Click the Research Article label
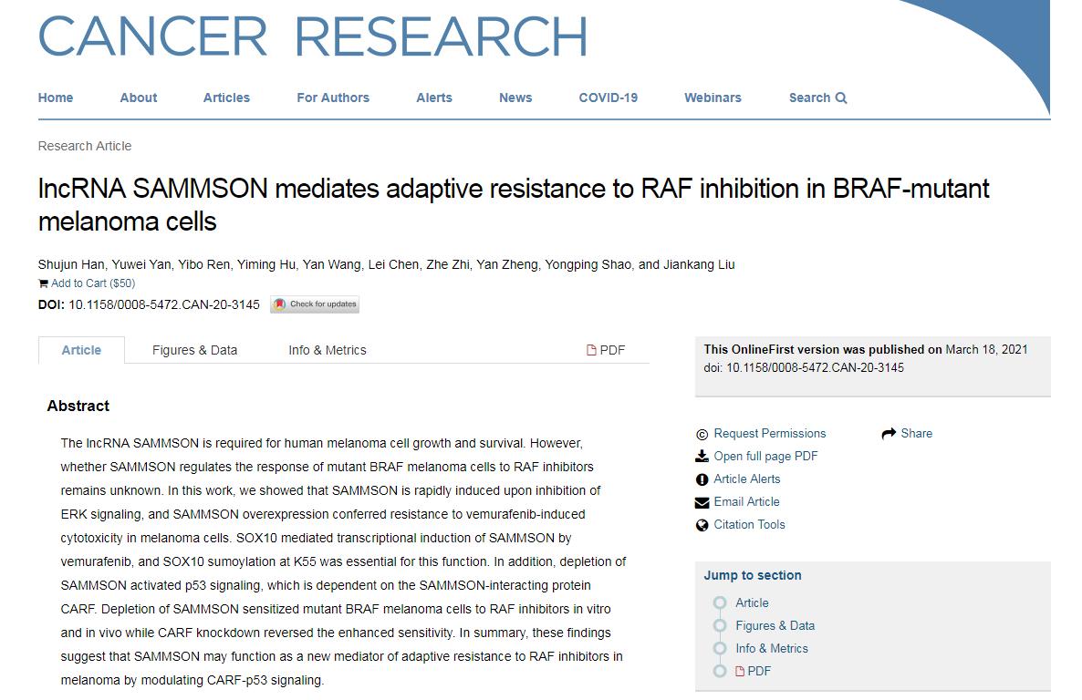 coord(84,146)
